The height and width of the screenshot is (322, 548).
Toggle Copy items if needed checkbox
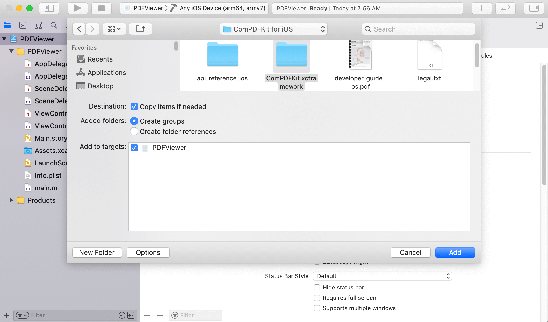pos(134,106)
